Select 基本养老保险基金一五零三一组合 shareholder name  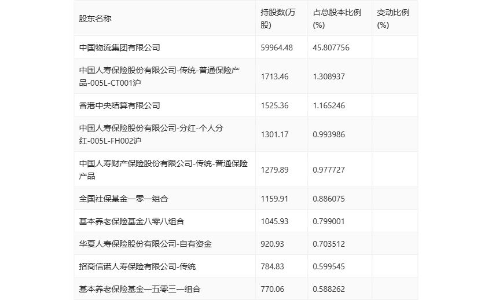(x=139, y=289)
